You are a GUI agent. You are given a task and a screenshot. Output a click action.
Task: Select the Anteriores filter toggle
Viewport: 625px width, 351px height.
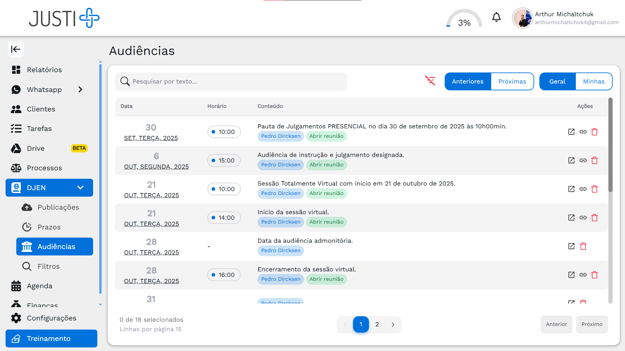coord(467,82)
